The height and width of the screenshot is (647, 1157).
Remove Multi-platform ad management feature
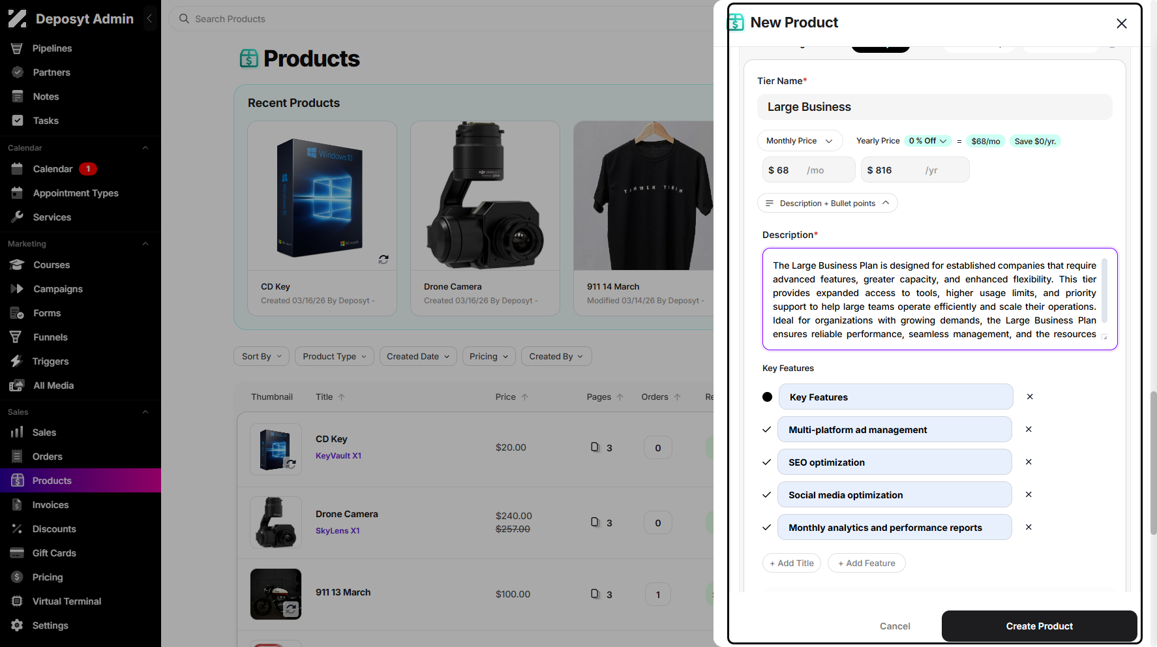[1029, 429]
